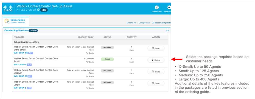Click Webex Setup Assist Core Extra Small name
Screen dimensions: 255x99
(36, 48)
